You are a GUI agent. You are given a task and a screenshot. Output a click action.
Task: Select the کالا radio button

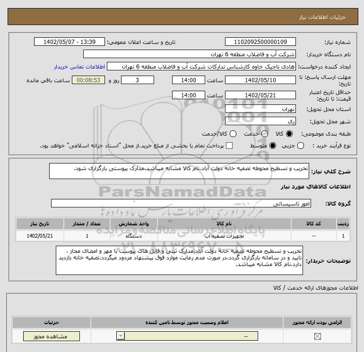289,134
